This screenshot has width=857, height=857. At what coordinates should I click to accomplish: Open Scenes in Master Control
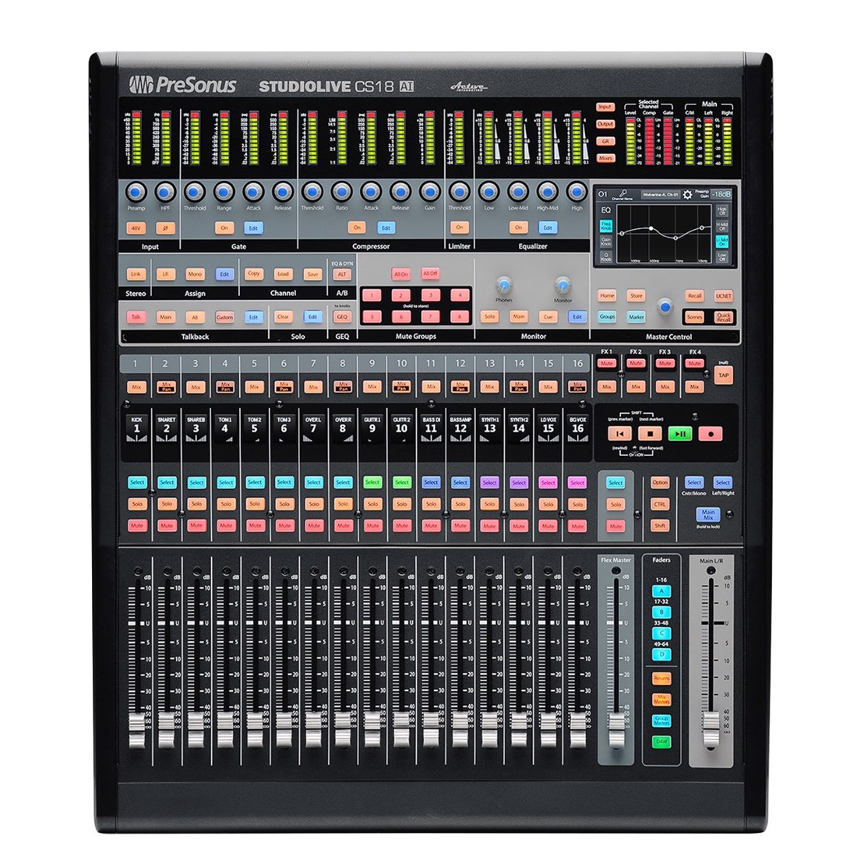tap(694, 317)
